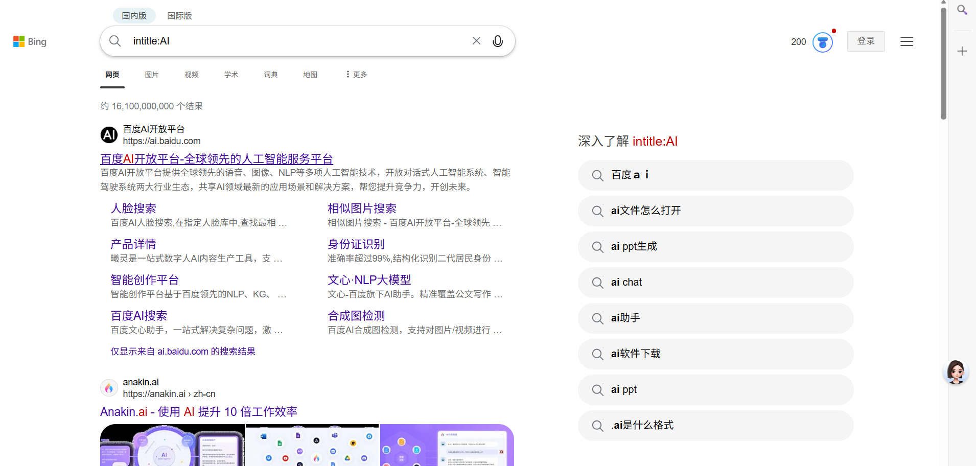Open the chat assistant avatar
Screen dimensions: 976x466
coord(956,371)
